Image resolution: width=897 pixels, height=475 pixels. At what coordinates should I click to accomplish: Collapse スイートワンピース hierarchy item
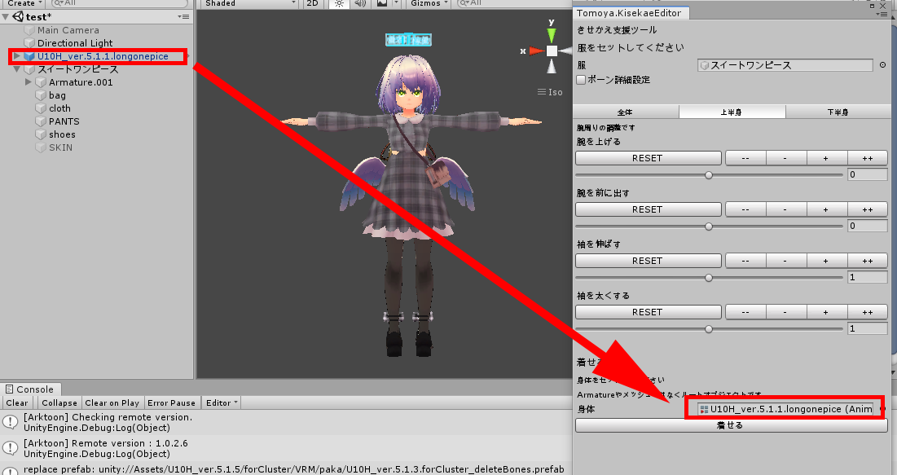[17, 69]
